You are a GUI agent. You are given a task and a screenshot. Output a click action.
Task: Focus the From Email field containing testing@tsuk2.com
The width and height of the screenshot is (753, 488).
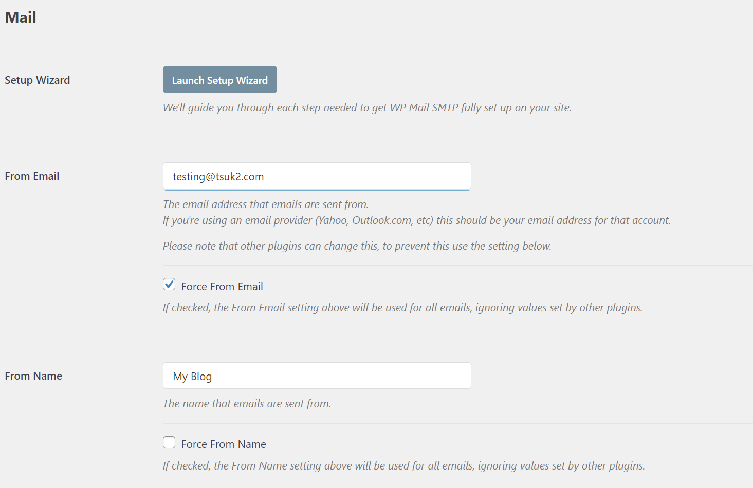(317, 176)
